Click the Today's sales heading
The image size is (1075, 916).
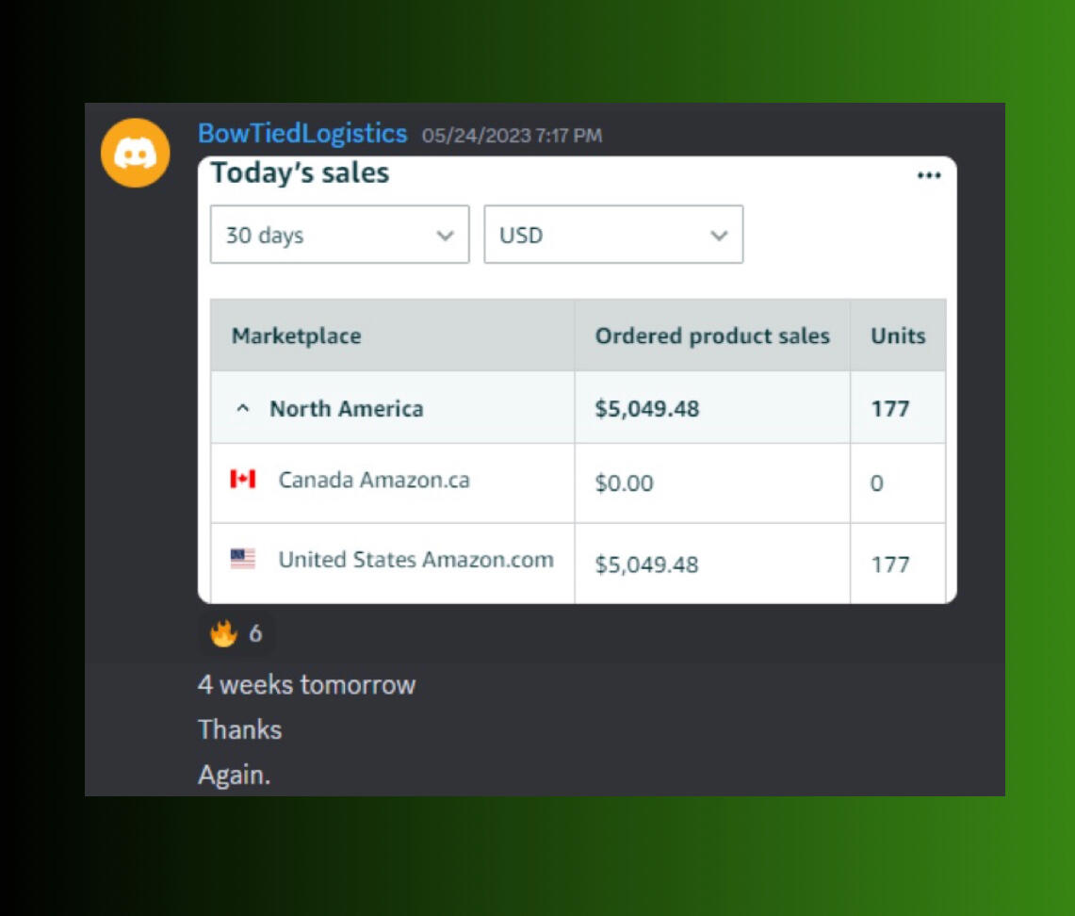300,173
